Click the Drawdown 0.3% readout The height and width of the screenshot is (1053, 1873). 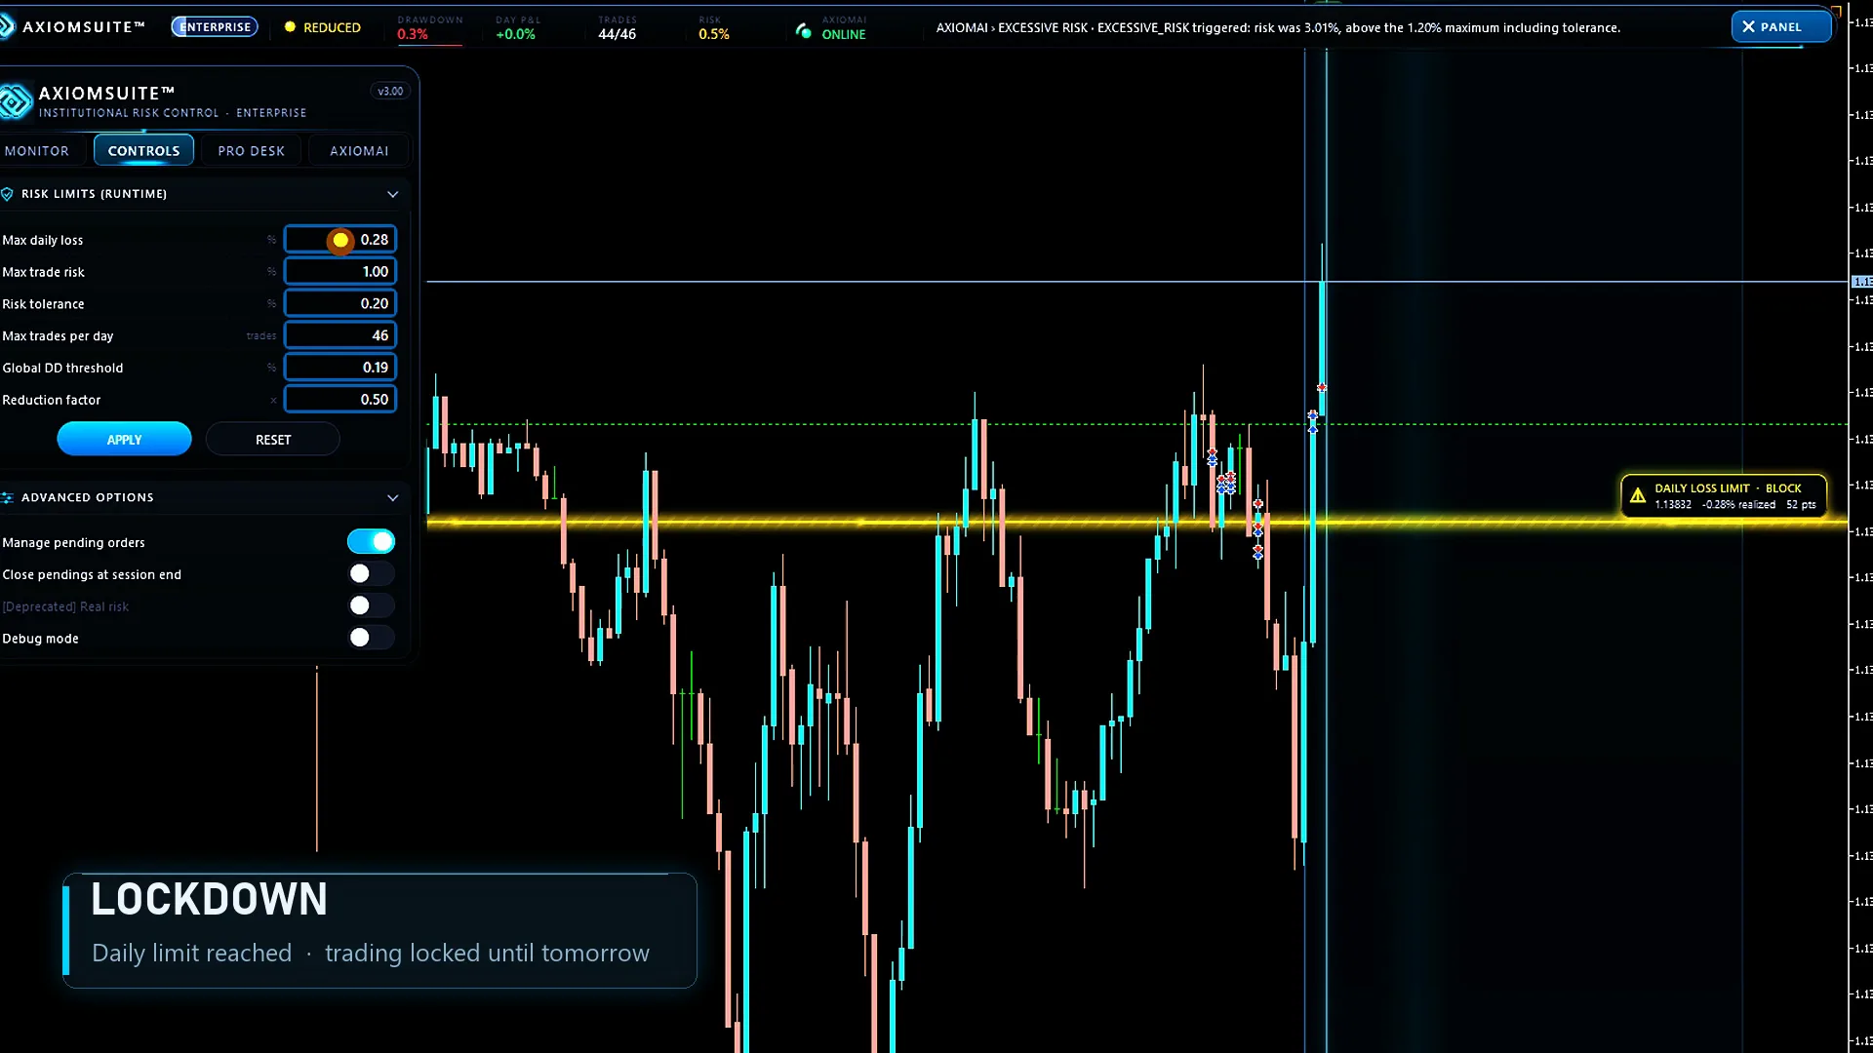click(429, 28)
